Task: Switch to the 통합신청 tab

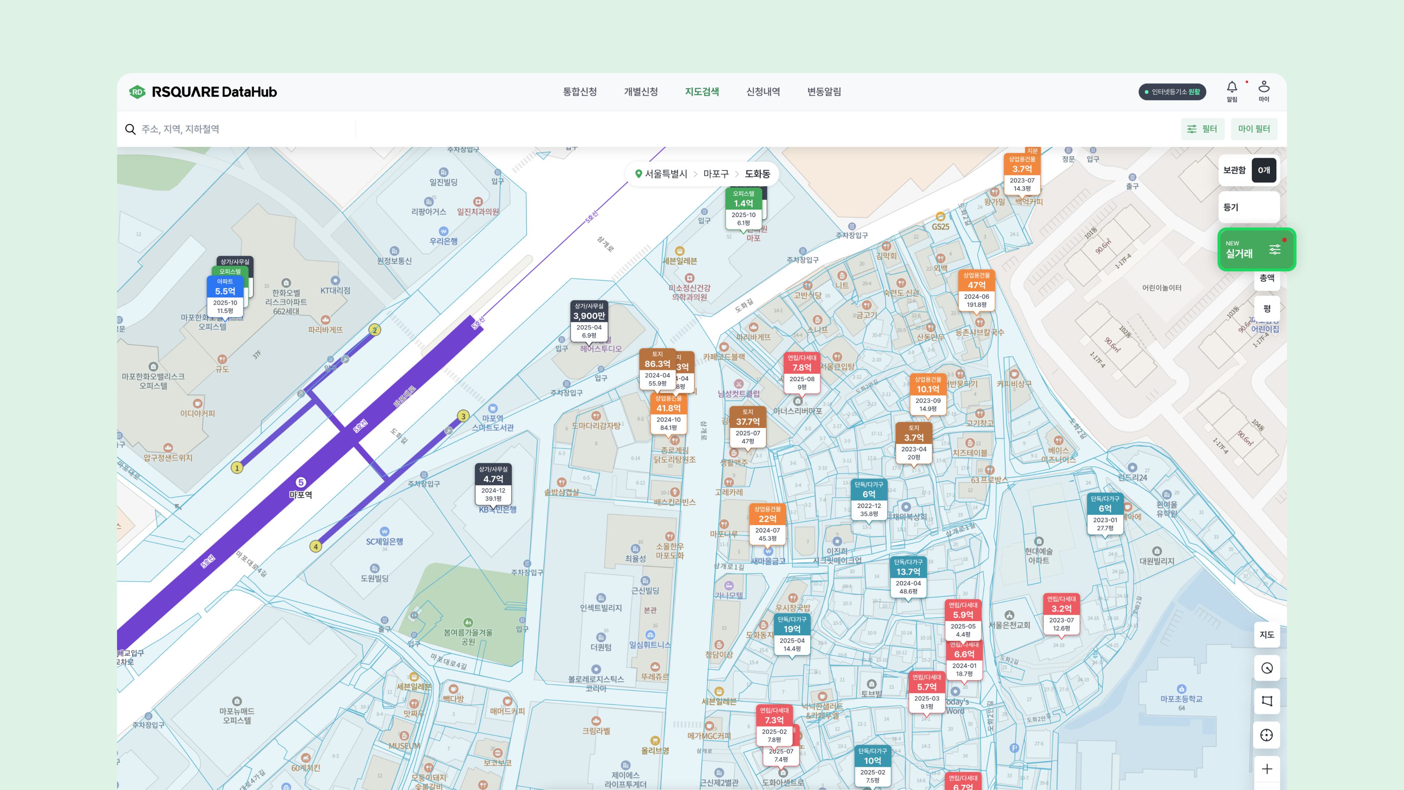Action: click(580, 91)
